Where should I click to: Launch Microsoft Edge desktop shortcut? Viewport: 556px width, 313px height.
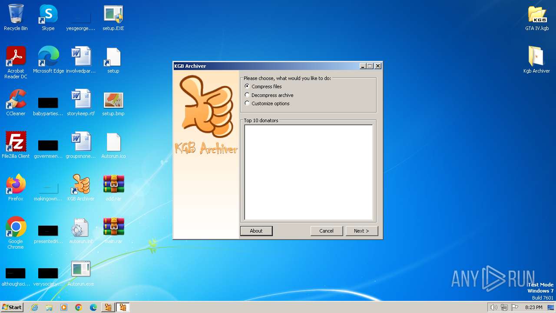(48, 60)
